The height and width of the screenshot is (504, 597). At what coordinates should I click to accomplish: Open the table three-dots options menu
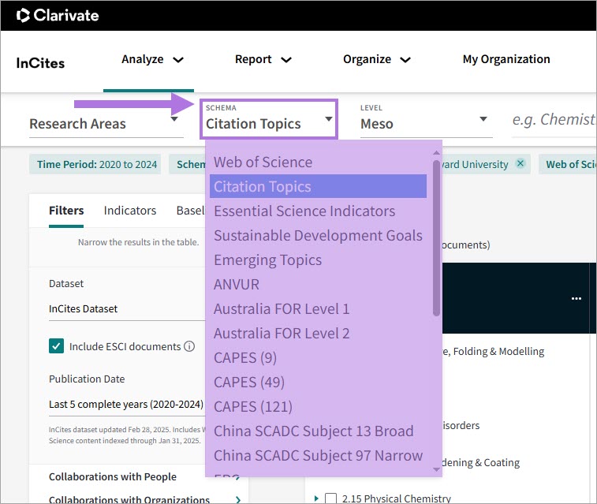pyautogui.click(x=576, y=298)
